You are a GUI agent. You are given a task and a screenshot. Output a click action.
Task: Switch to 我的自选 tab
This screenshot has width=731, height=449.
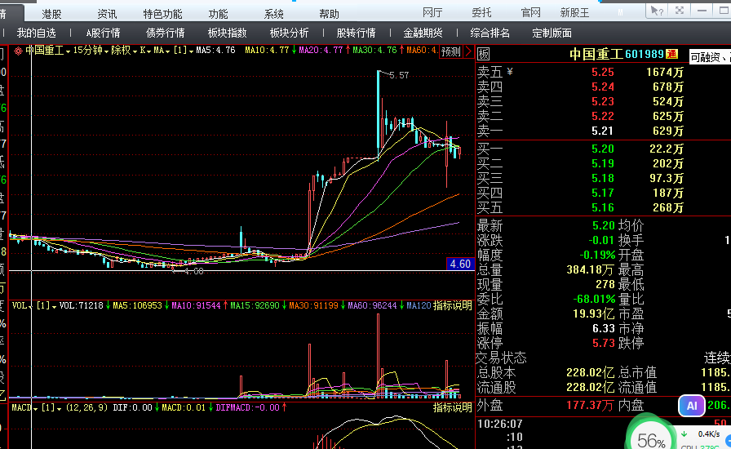[x=37, y=33]
